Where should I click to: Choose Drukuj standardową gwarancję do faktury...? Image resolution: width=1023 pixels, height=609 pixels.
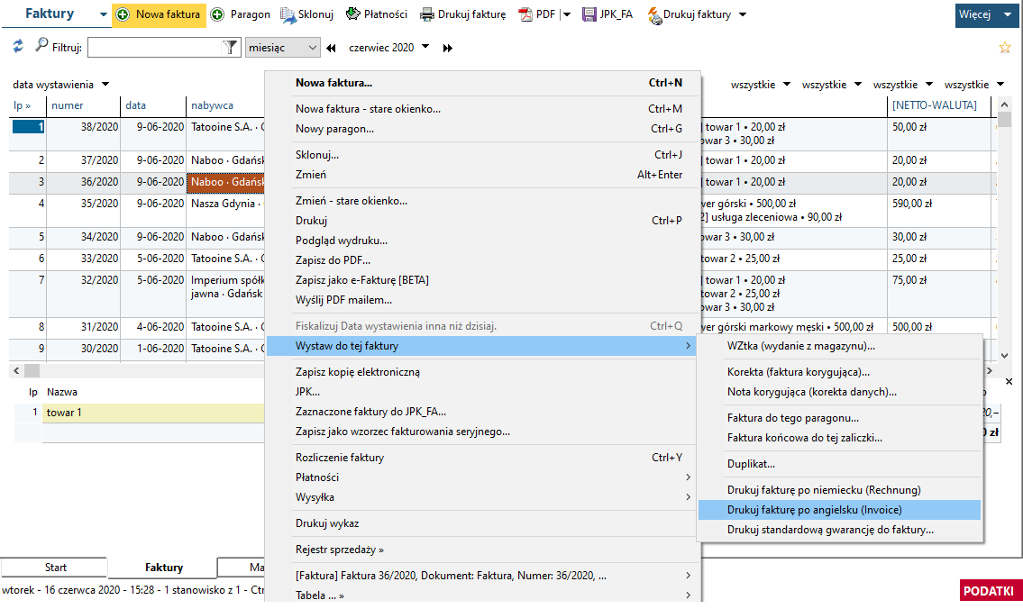[x=840, y=530]
